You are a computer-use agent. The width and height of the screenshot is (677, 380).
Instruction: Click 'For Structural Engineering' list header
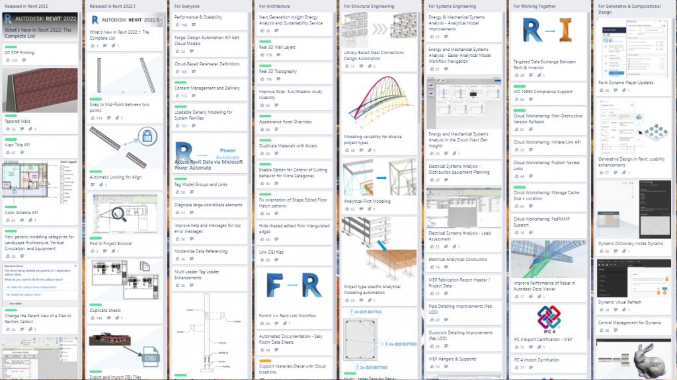pos(369,6)
